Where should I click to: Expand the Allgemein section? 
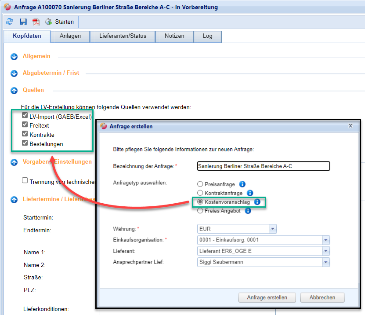(14, 56)
